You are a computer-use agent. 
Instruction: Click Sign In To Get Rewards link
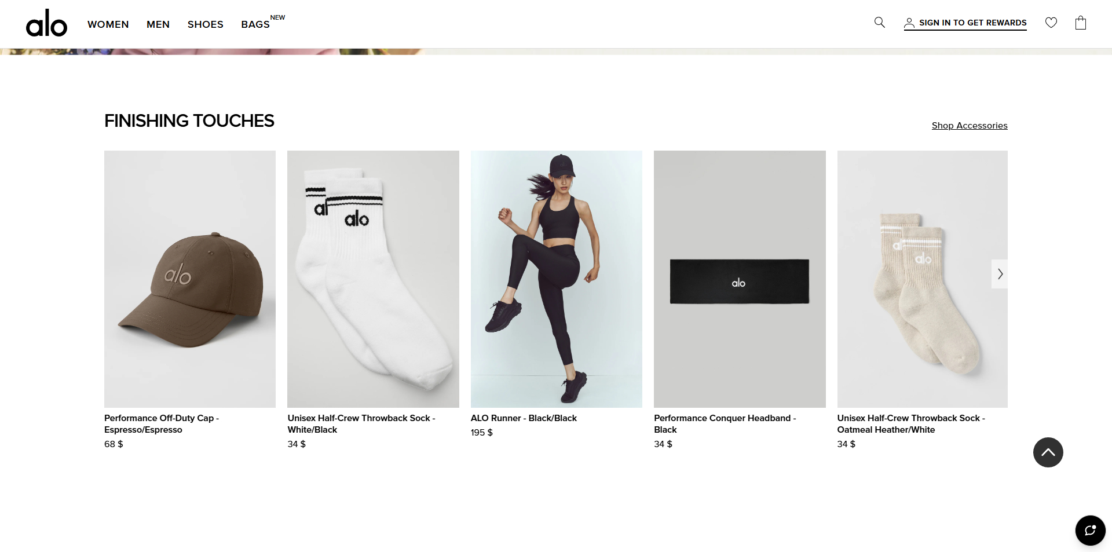[x=972, y=23]
